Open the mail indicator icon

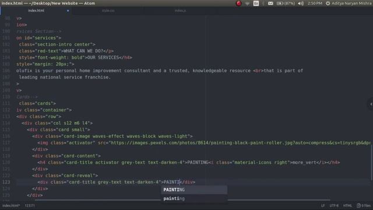[x=270, y=3]
